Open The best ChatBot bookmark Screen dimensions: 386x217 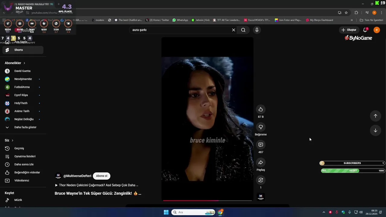[x=128, y=20]
